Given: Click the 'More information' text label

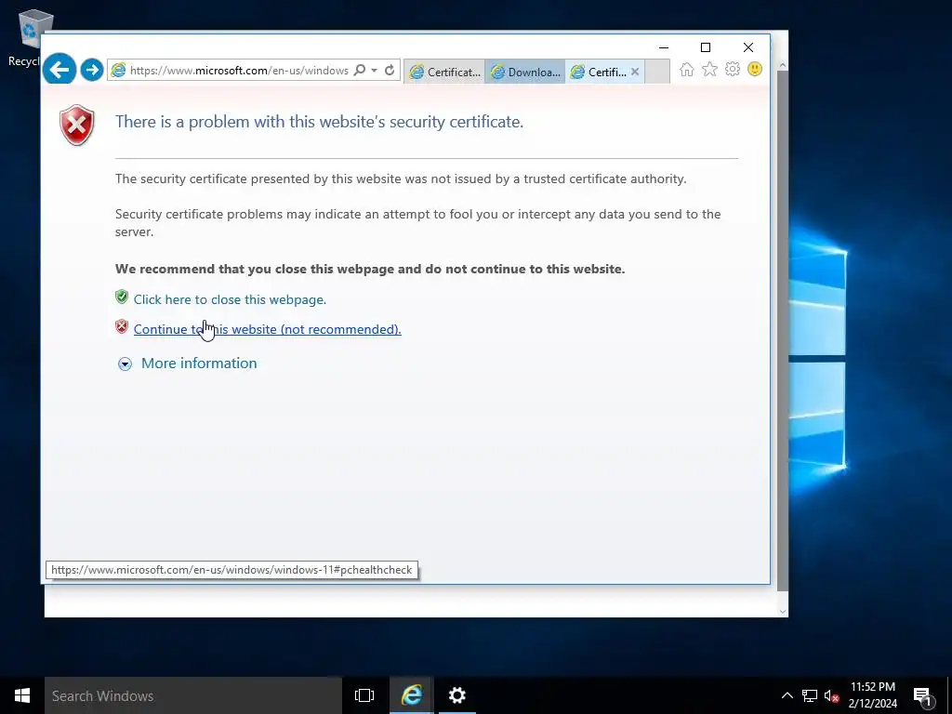Looking at the screenshot, I should 199,364.
